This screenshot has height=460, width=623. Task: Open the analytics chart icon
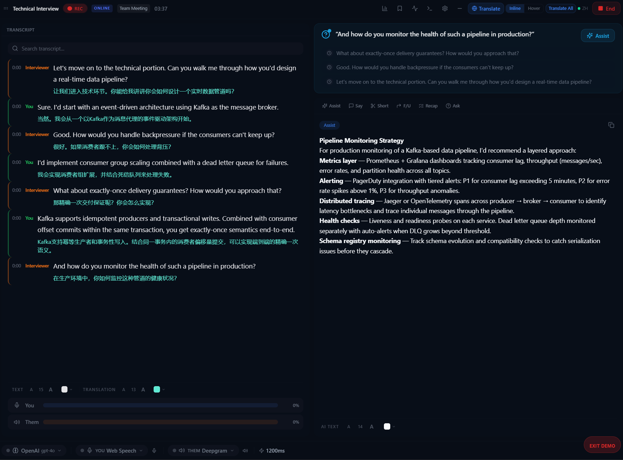coord(385,8)
